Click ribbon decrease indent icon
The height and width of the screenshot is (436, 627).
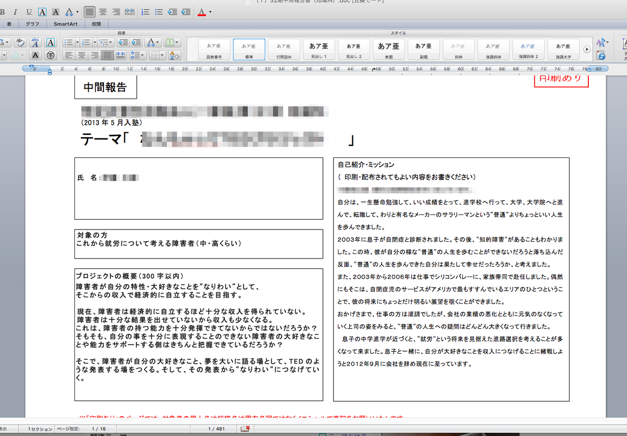pyautogui.click(x=123, y=43)
